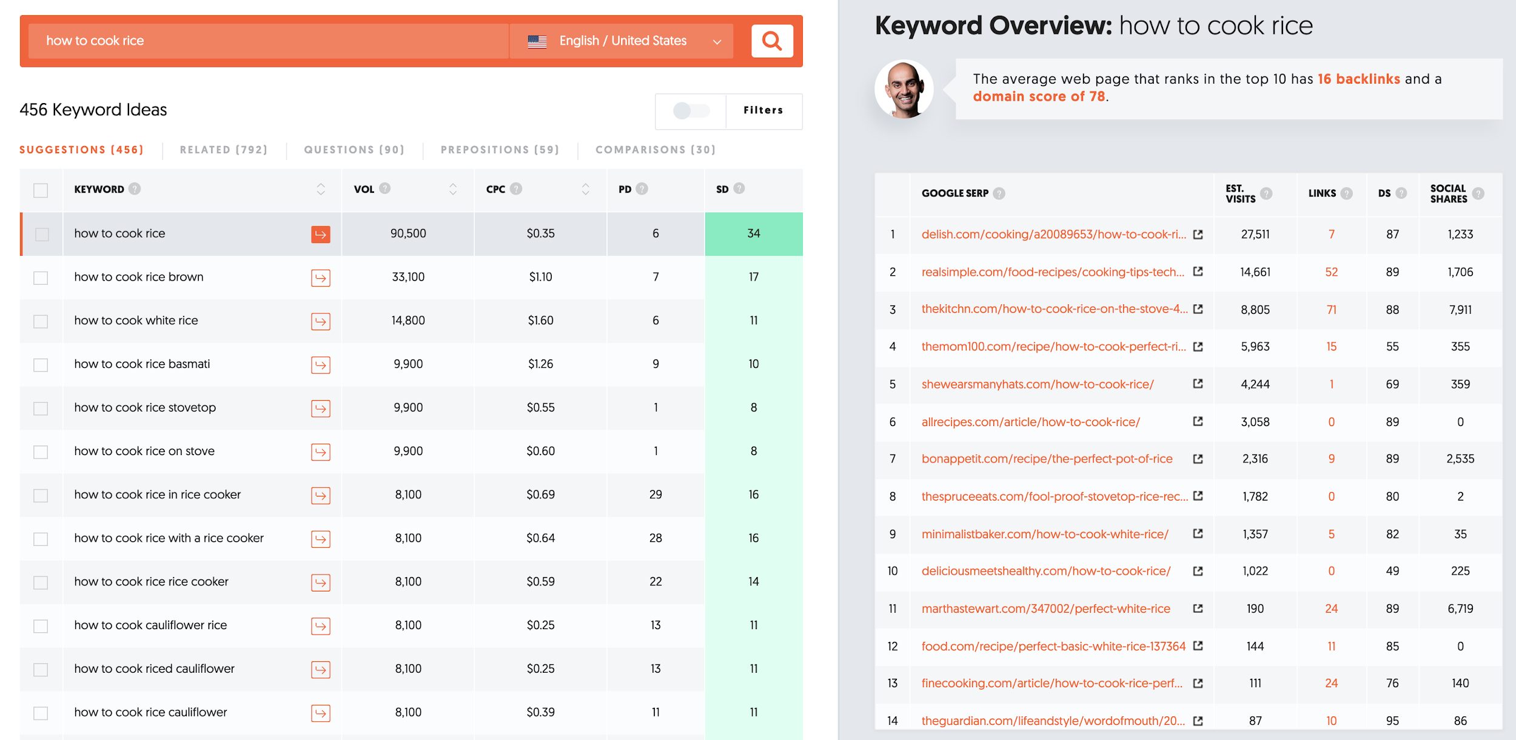This screenshot has height=740, width=1516.
Task: Click help icon next to GOOGLE SERP header
Action: click(999, 193)
